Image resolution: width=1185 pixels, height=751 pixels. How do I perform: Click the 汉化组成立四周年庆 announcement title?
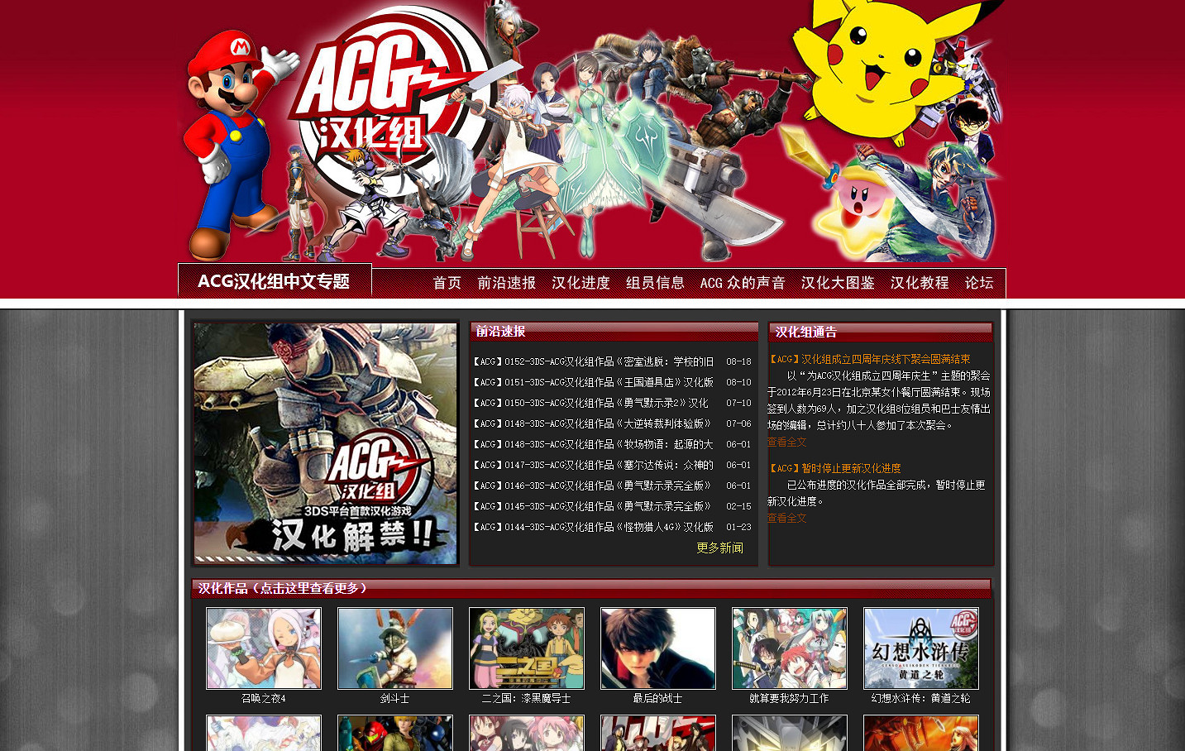tap(870, 359)
